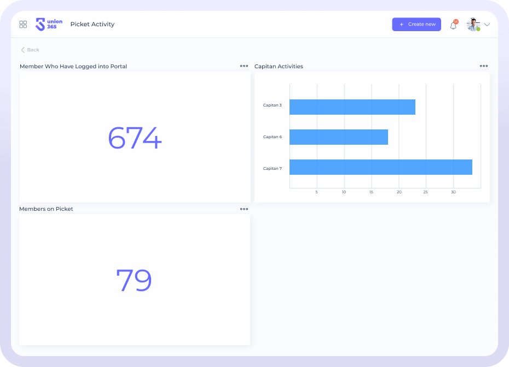Expand the profile dropdown chevron
Screen dimensions: 509x367
487,25
